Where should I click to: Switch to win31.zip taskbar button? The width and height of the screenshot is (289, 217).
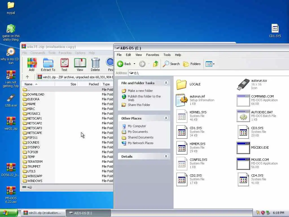43,213
